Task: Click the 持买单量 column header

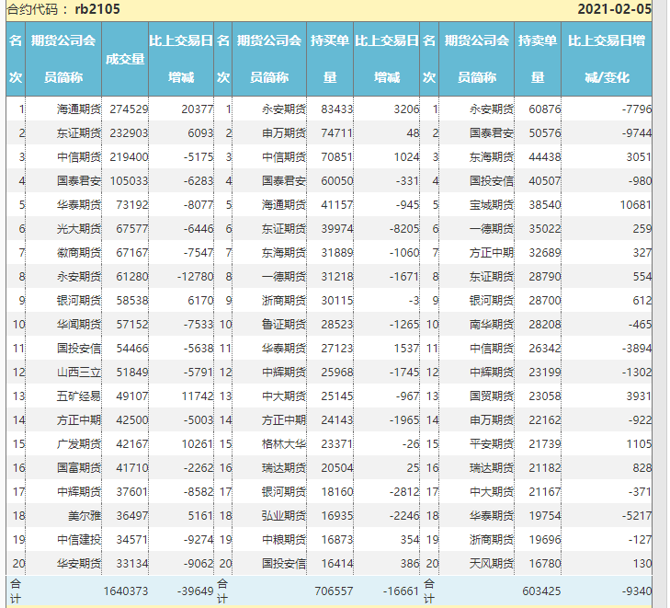Action: 330,59
